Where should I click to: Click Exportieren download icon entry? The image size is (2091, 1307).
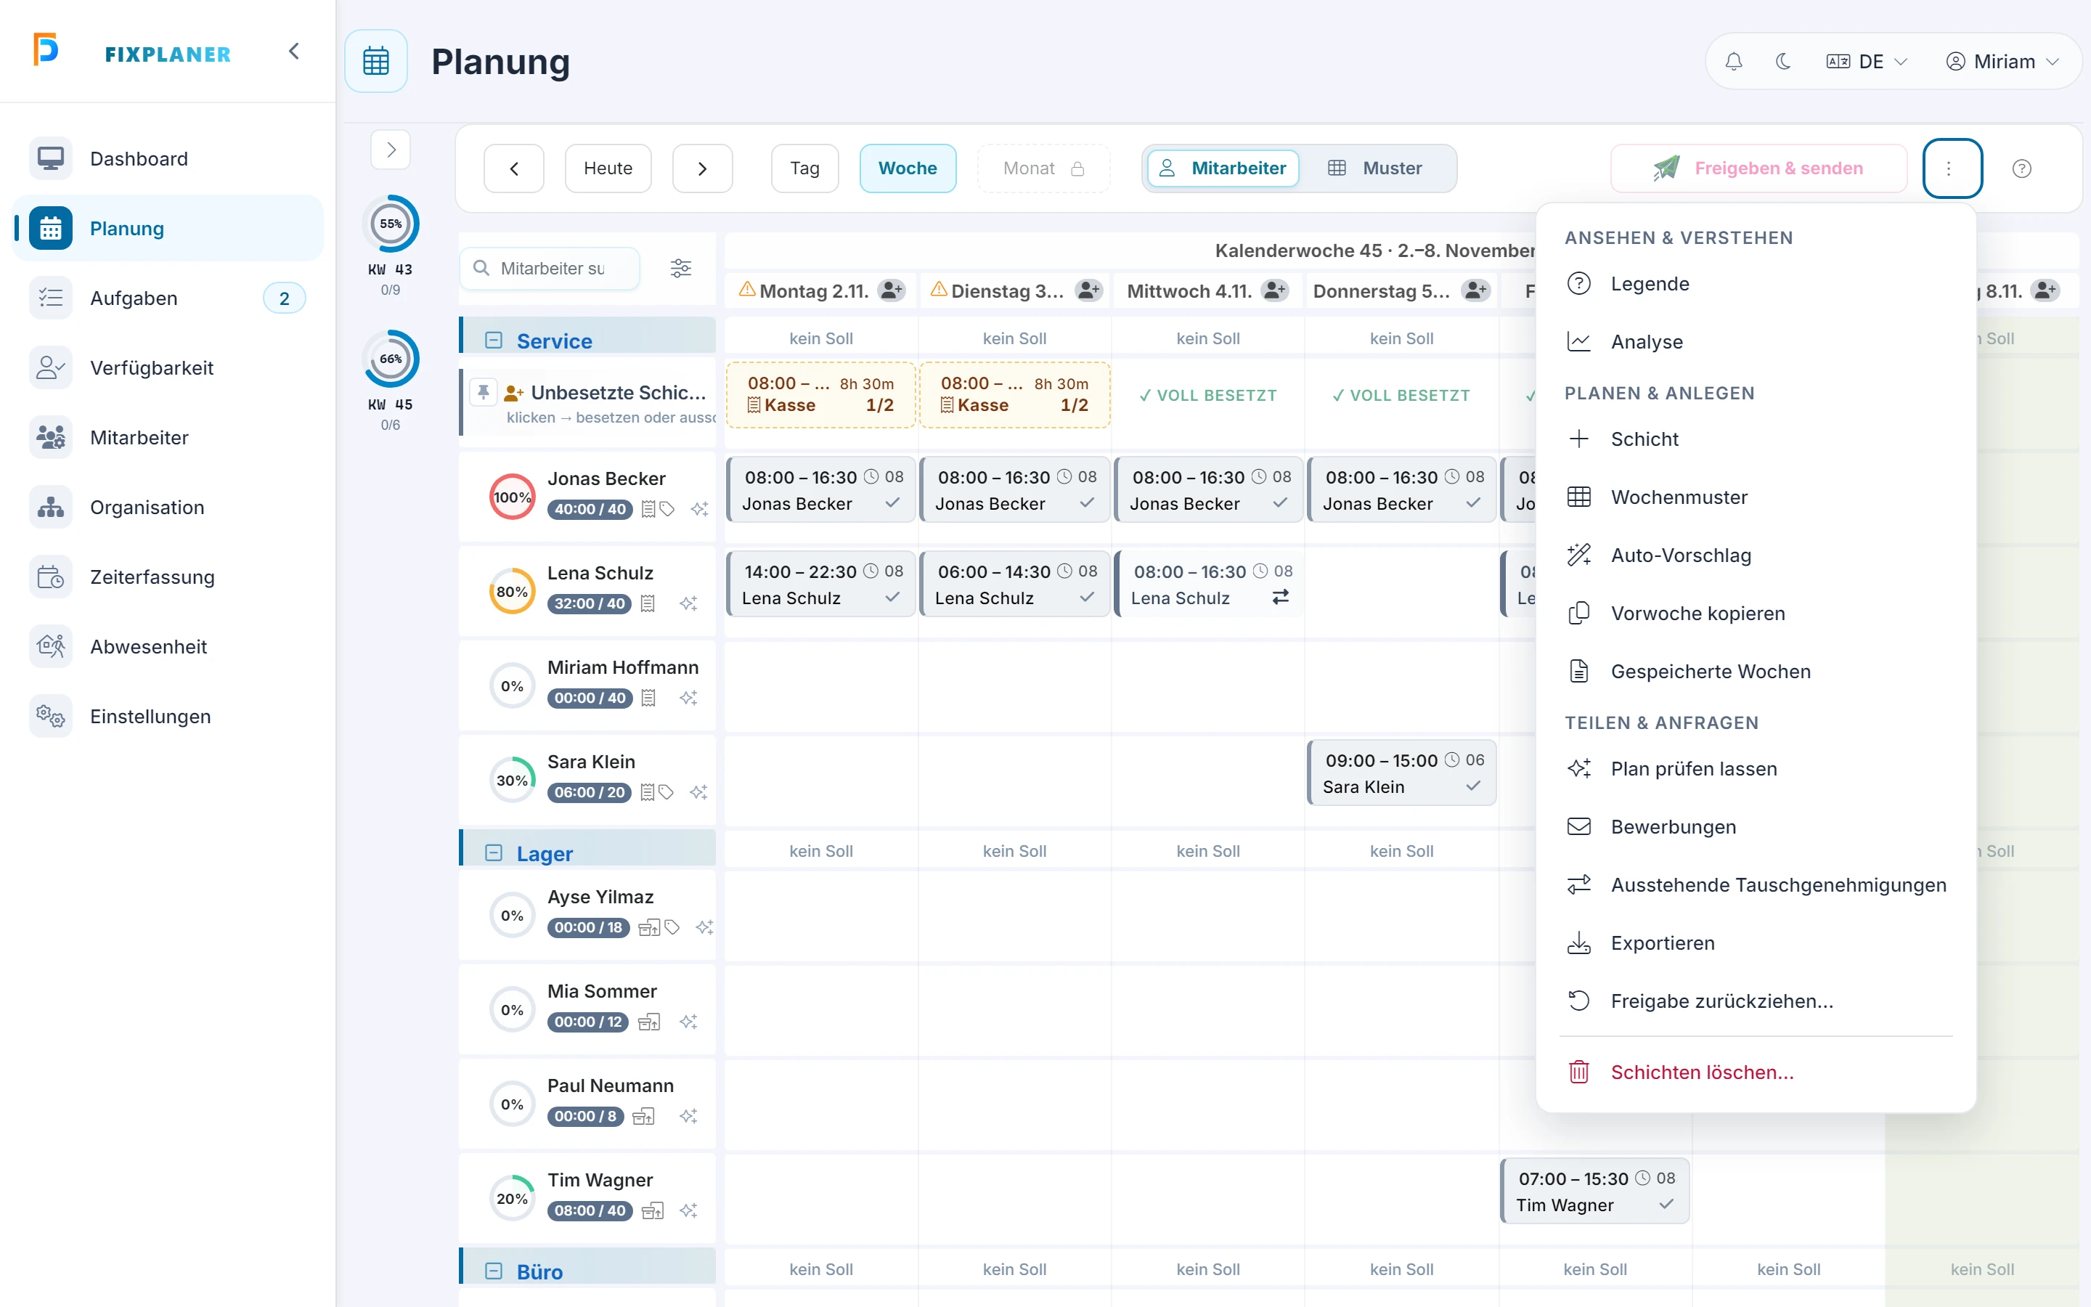(1756, 943)
